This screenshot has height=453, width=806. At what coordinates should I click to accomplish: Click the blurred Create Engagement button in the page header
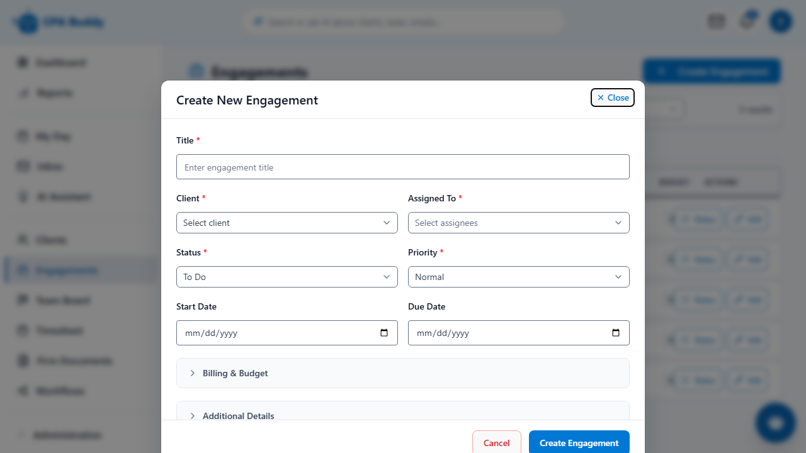(712, 71)
